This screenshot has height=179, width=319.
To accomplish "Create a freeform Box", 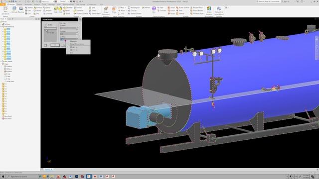I will (154, 9).
